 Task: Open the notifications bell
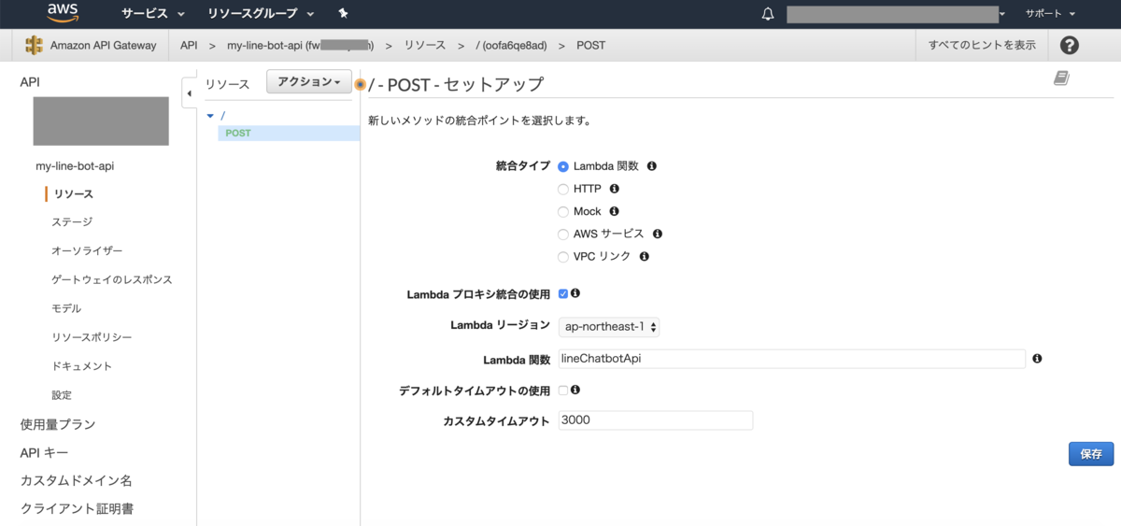coord(768,14)
